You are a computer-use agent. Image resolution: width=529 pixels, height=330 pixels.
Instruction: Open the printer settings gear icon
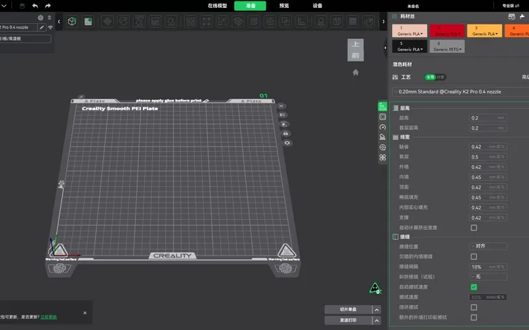coord(40,18)
